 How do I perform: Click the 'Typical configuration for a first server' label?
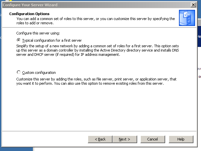(52, 40)
